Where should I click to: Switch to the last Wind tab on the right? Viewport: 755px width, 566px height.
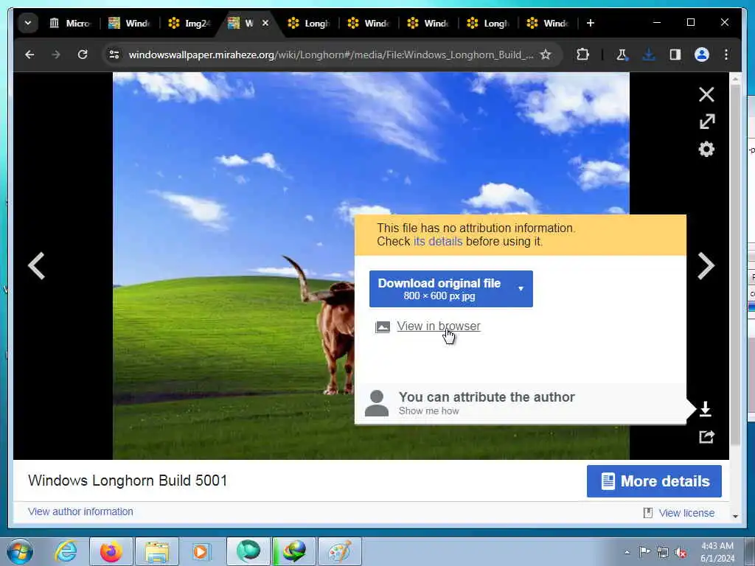pos(548,23)
